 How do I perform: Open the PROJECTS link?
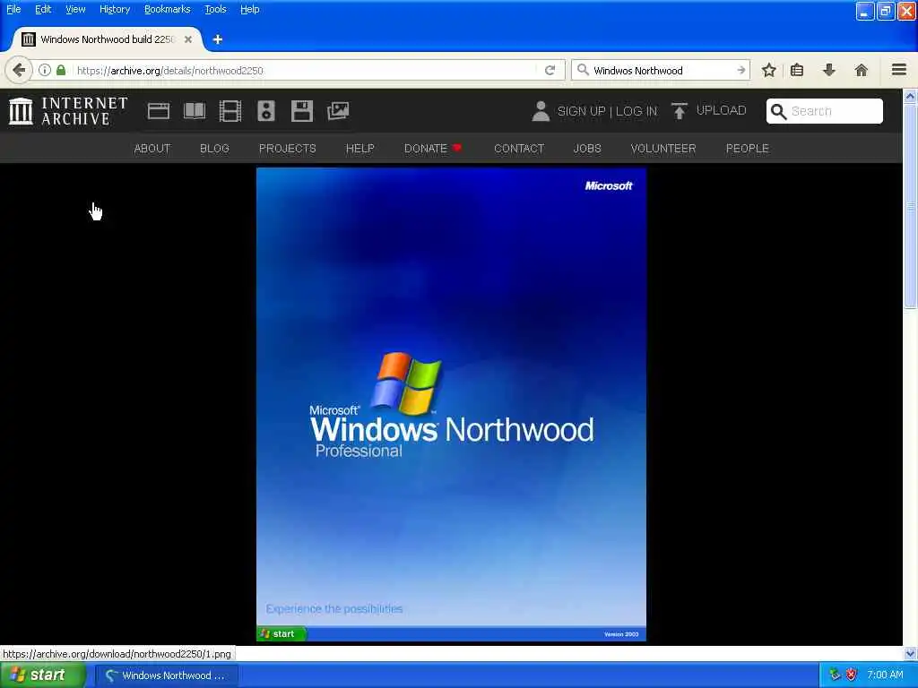coord(288,149)
